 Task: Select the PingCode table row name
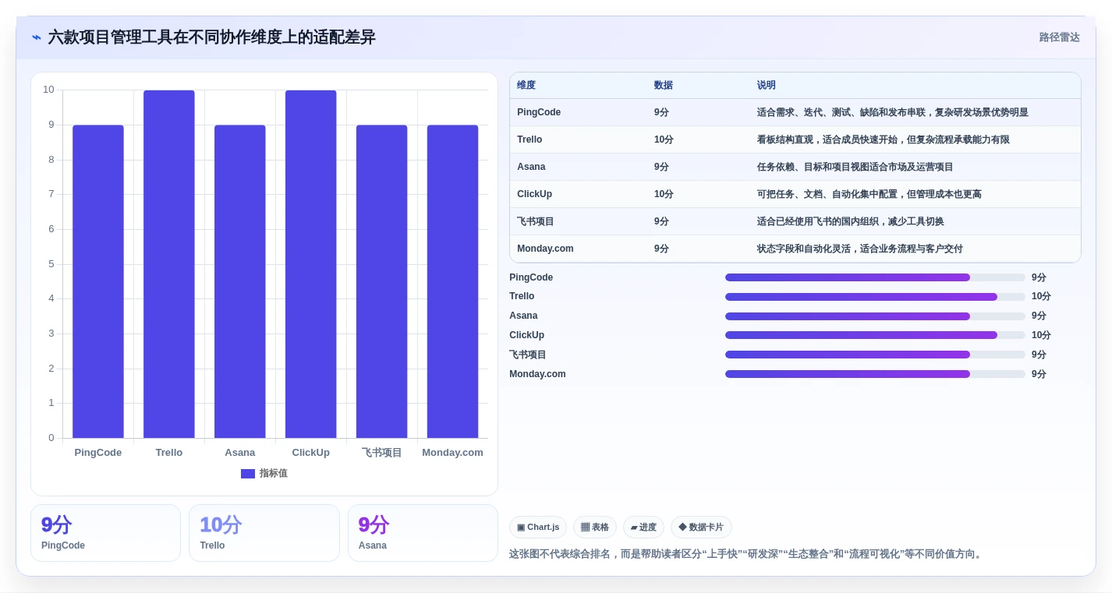click(x=539, y=112)
